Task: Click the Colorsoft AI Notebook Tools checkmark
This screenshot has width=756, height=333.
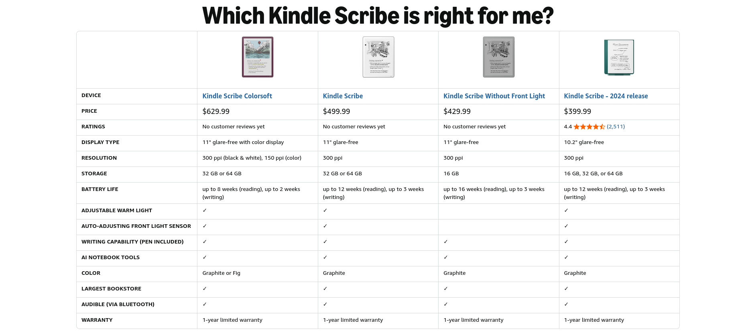Action: [x=205, y=257]
